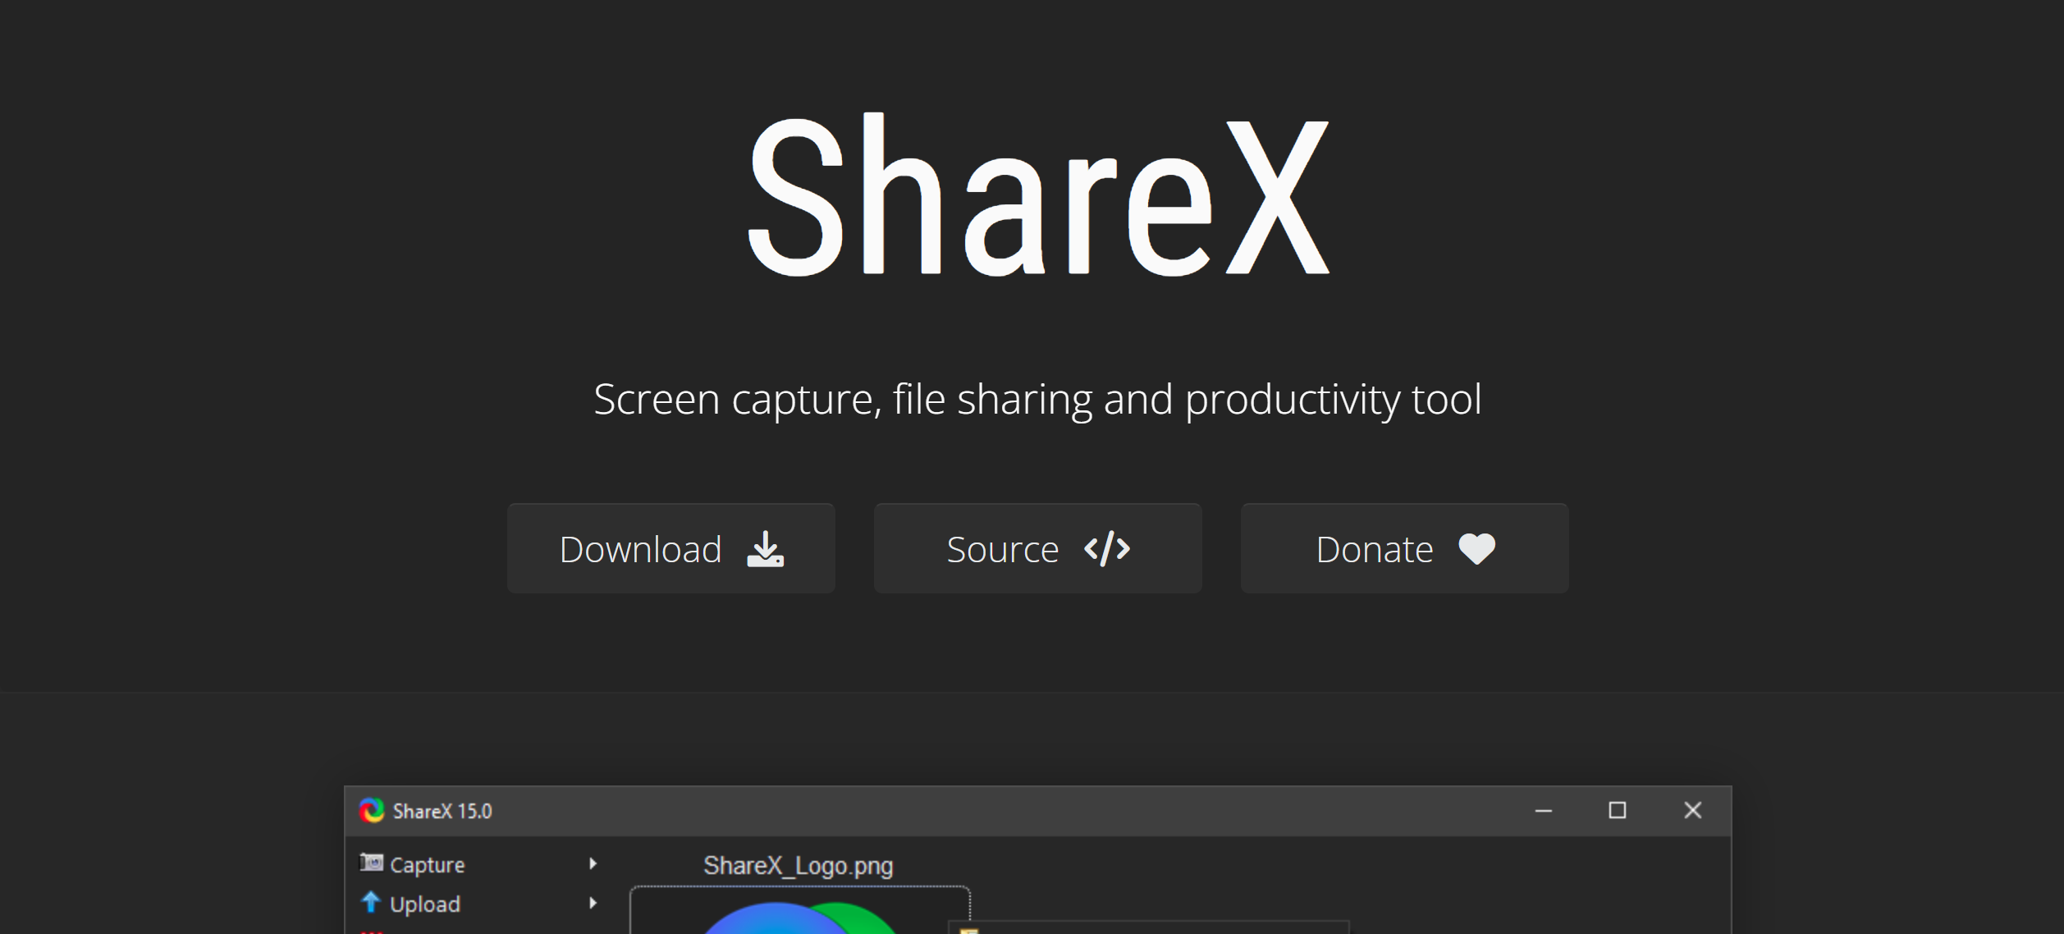The image size is (2064, 934).
Task: Click the ShareX 15.0 title text
Action: [x=442, y=811]
